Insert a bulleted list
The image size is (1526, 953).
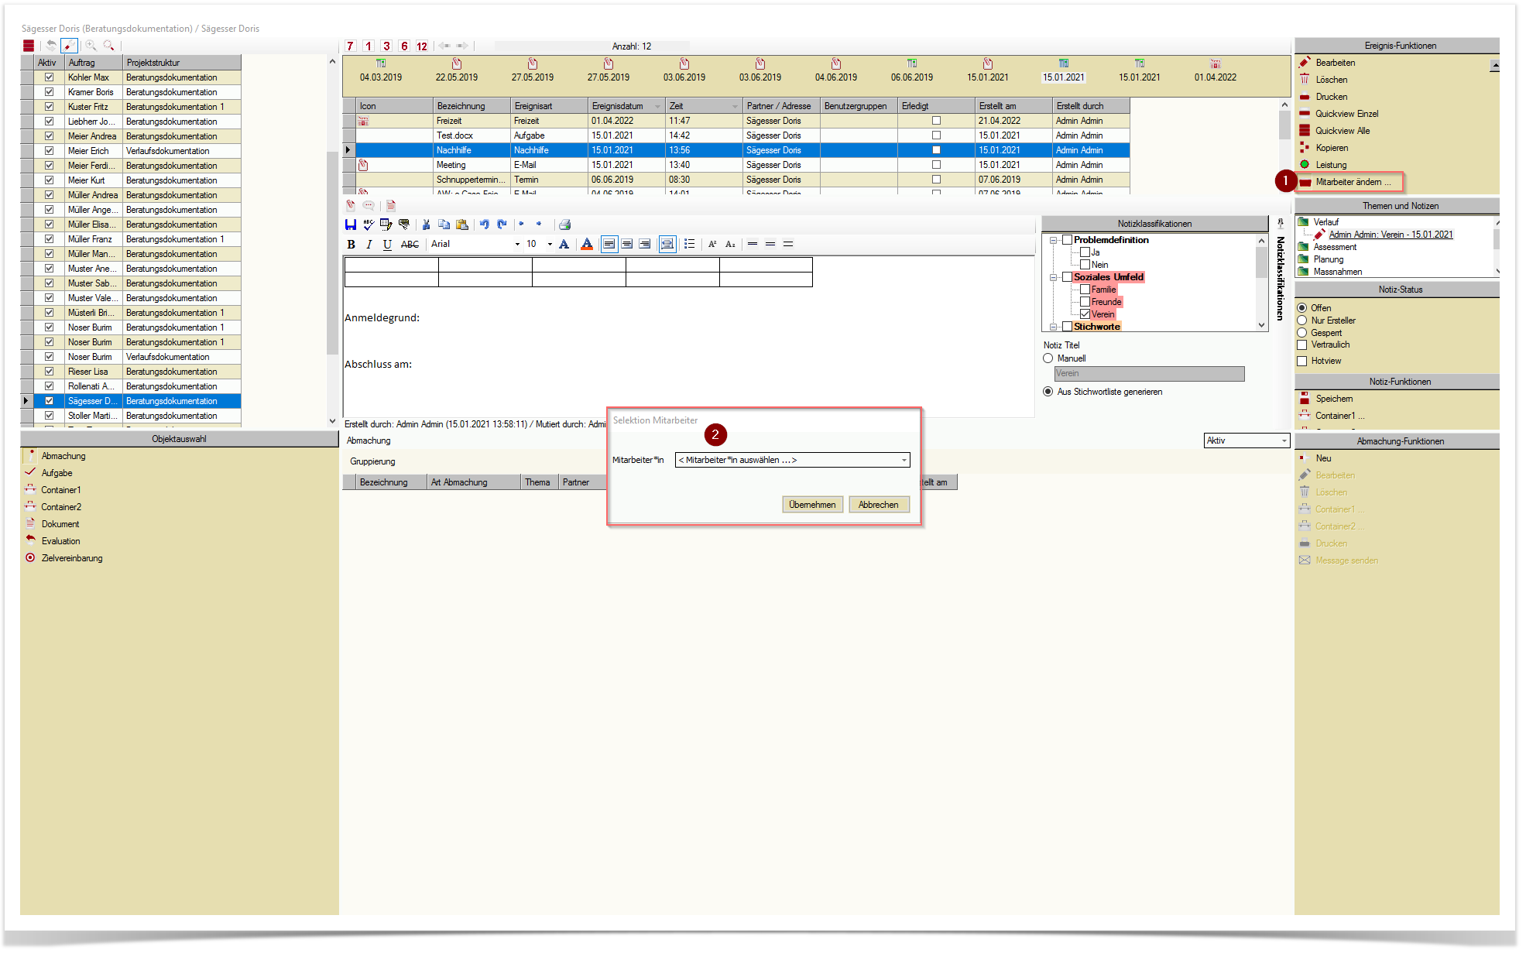coord(689,245)
